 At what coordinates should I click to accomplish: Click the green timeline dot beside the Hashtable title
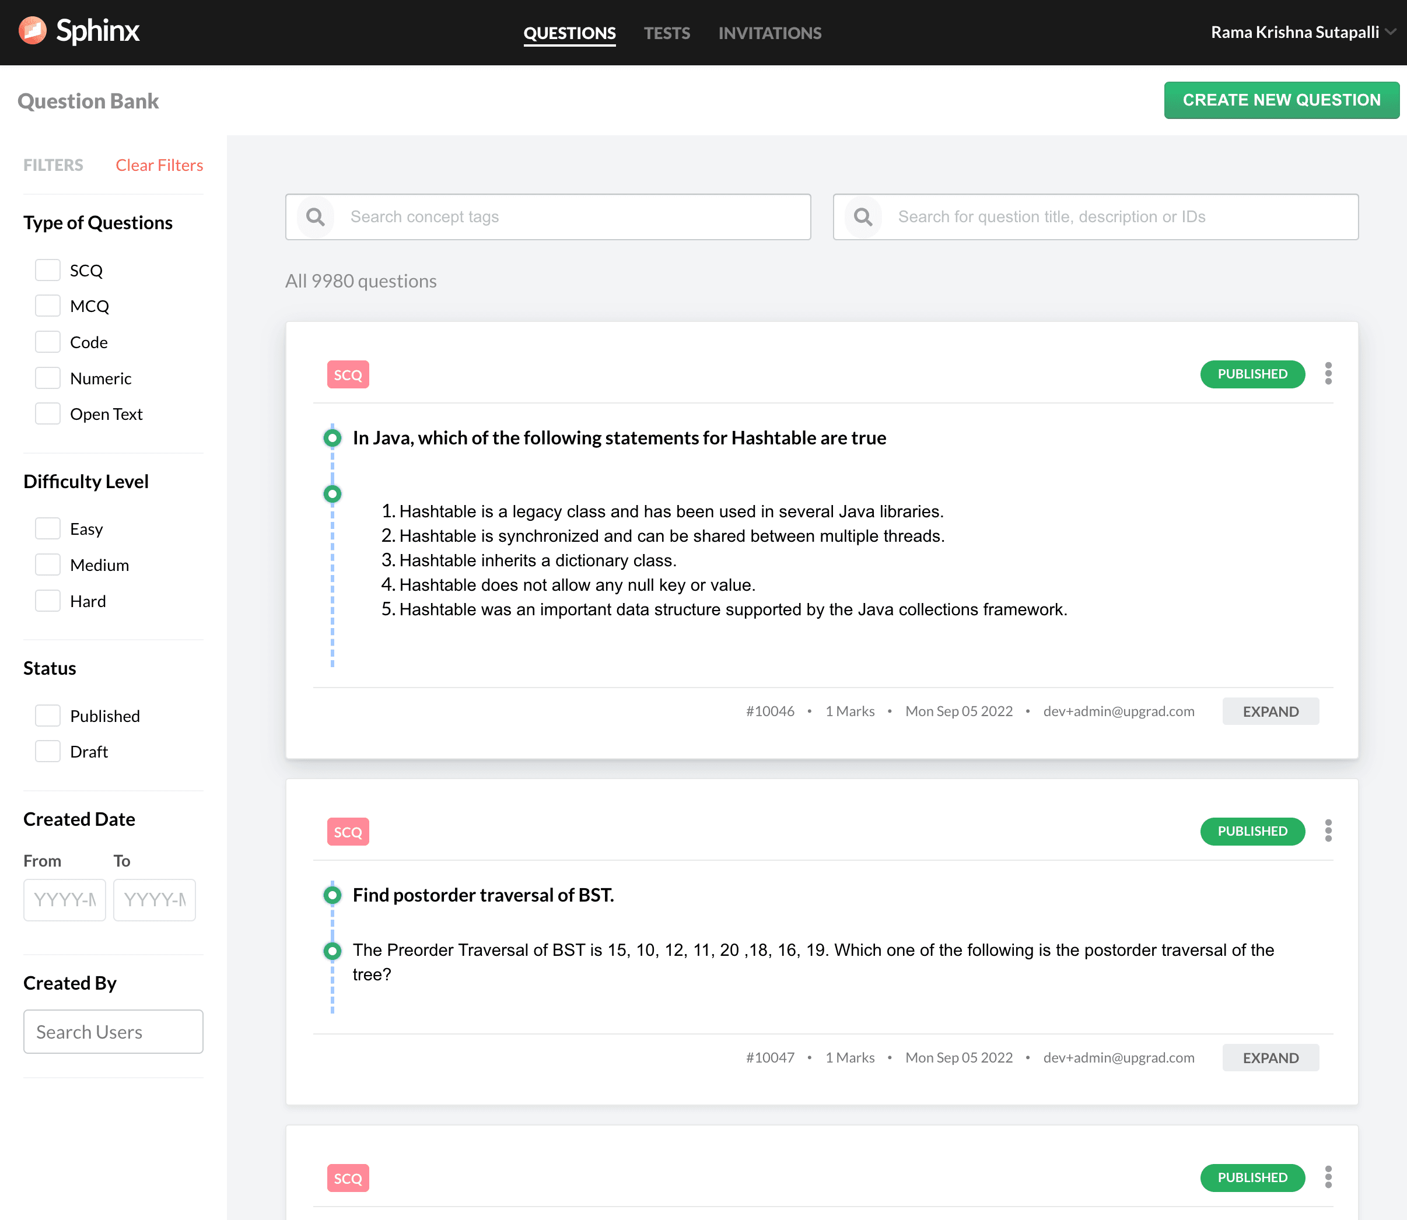(332, 438)
